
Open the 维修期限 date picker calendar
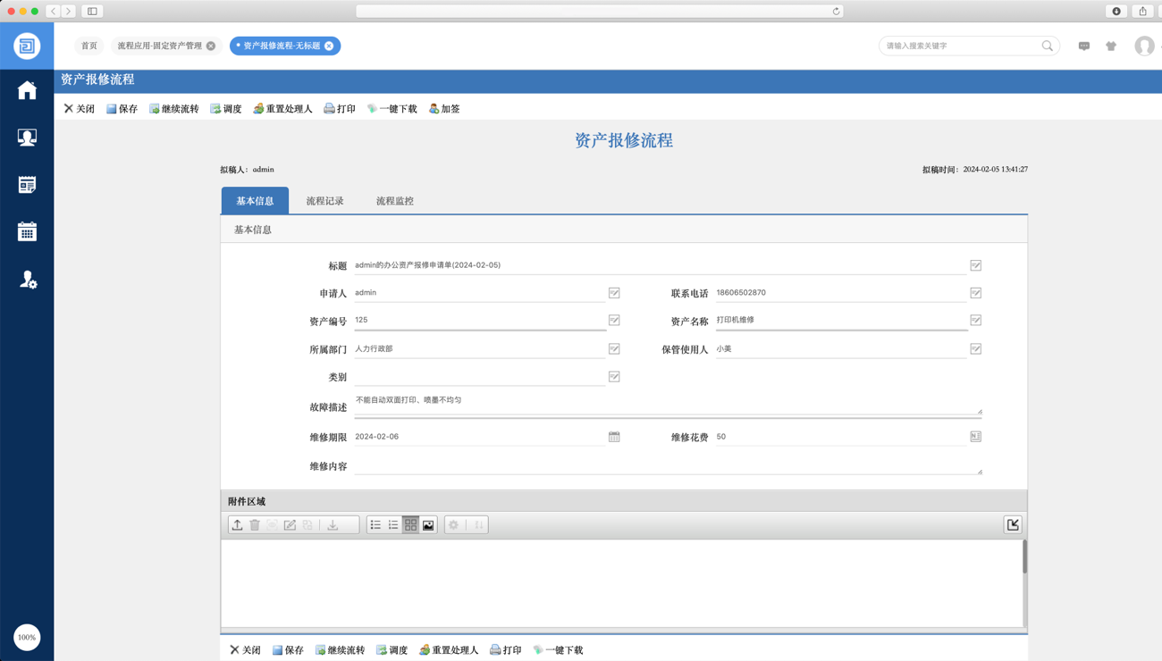tap(614, 437)
